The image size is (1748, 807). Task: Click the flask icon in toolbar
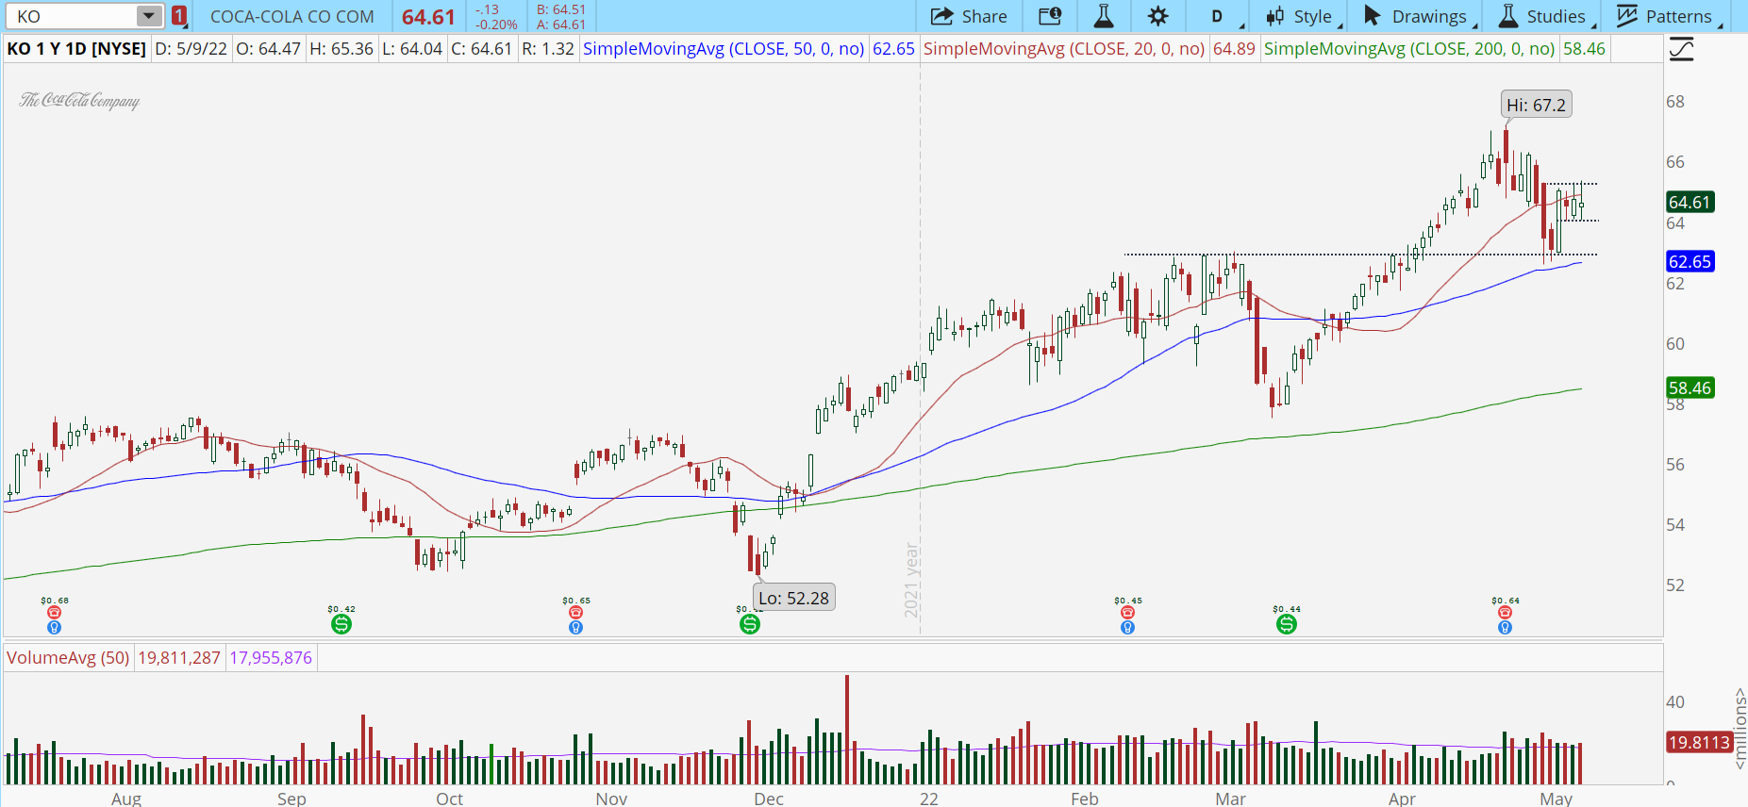(x=1104, y=16)
